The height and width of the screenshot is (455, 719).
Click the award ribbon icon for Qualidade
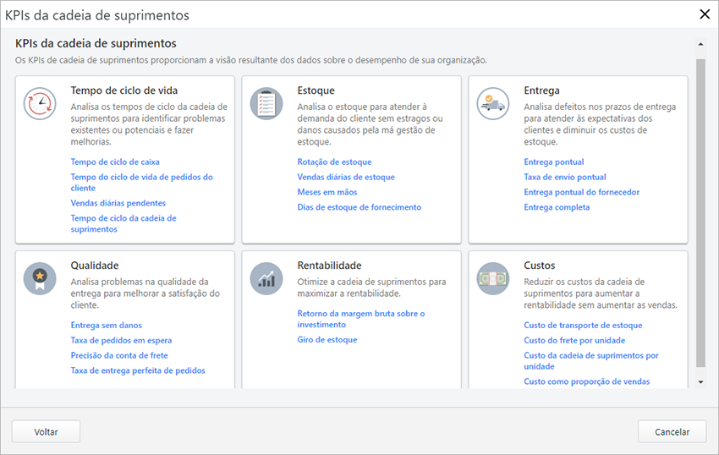click(40, 278)
